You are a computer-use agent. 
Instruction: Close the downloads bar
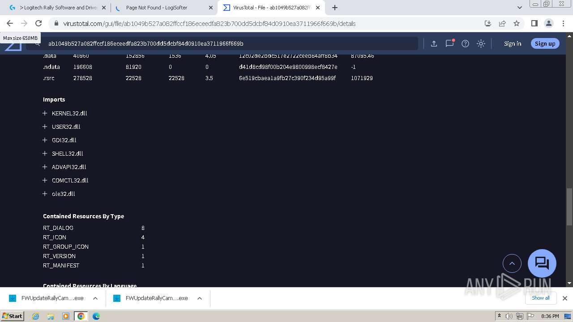pos(565,298)
